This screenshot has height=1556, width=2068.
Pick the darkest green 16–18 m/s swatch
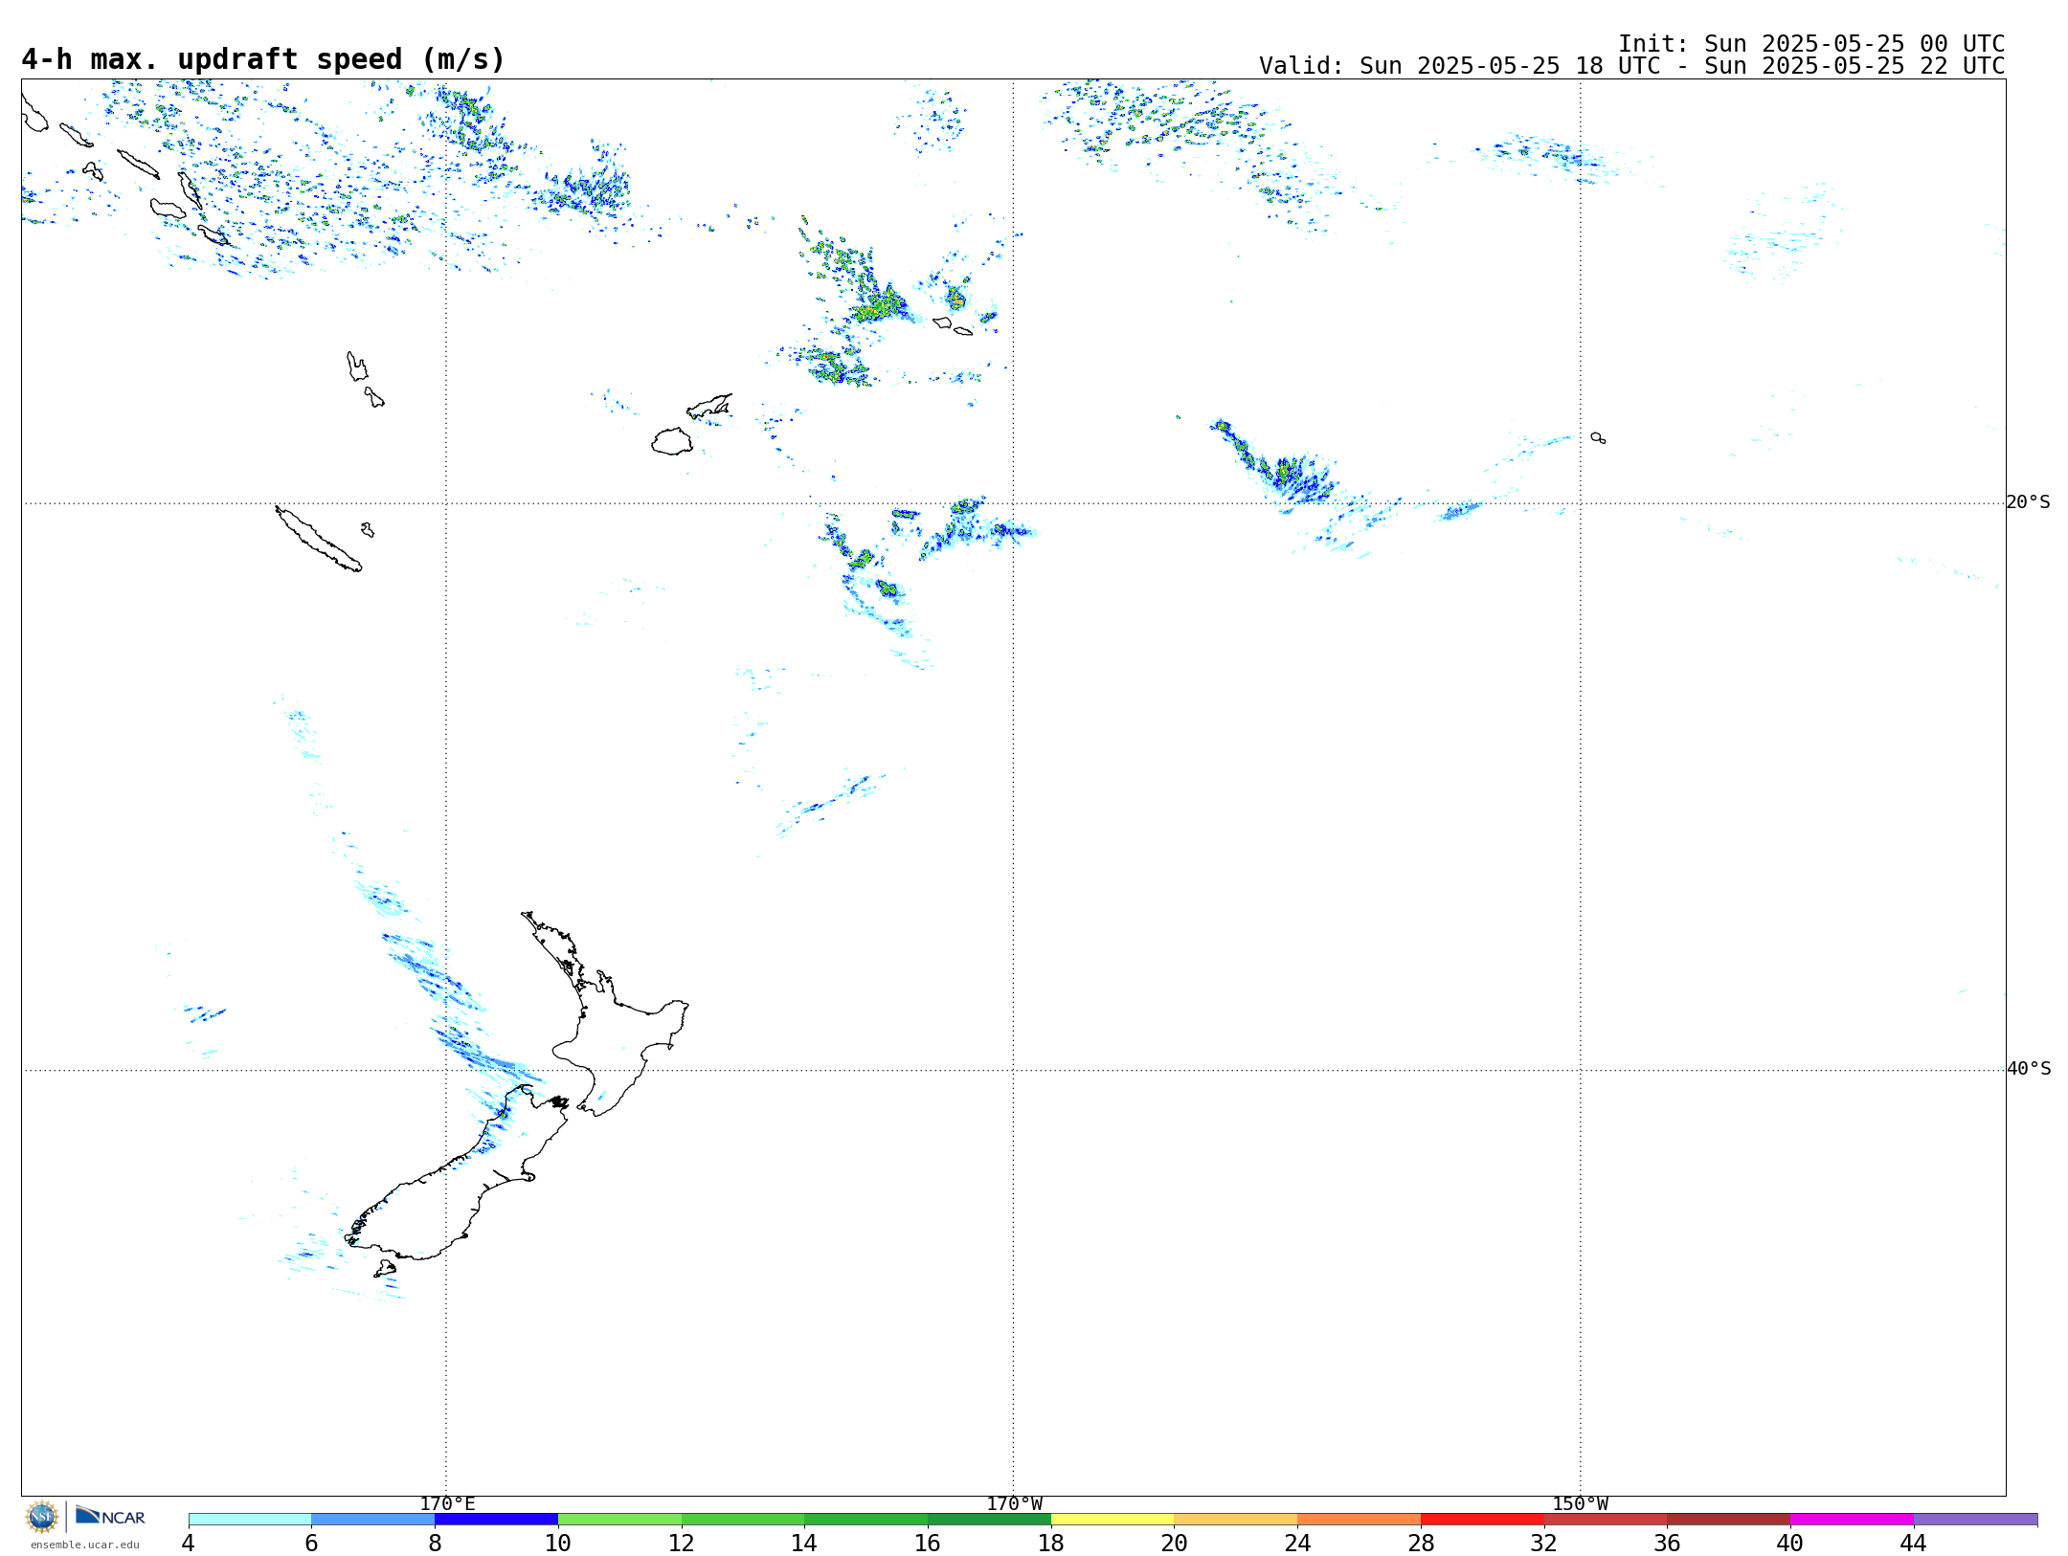(989, 1519)
